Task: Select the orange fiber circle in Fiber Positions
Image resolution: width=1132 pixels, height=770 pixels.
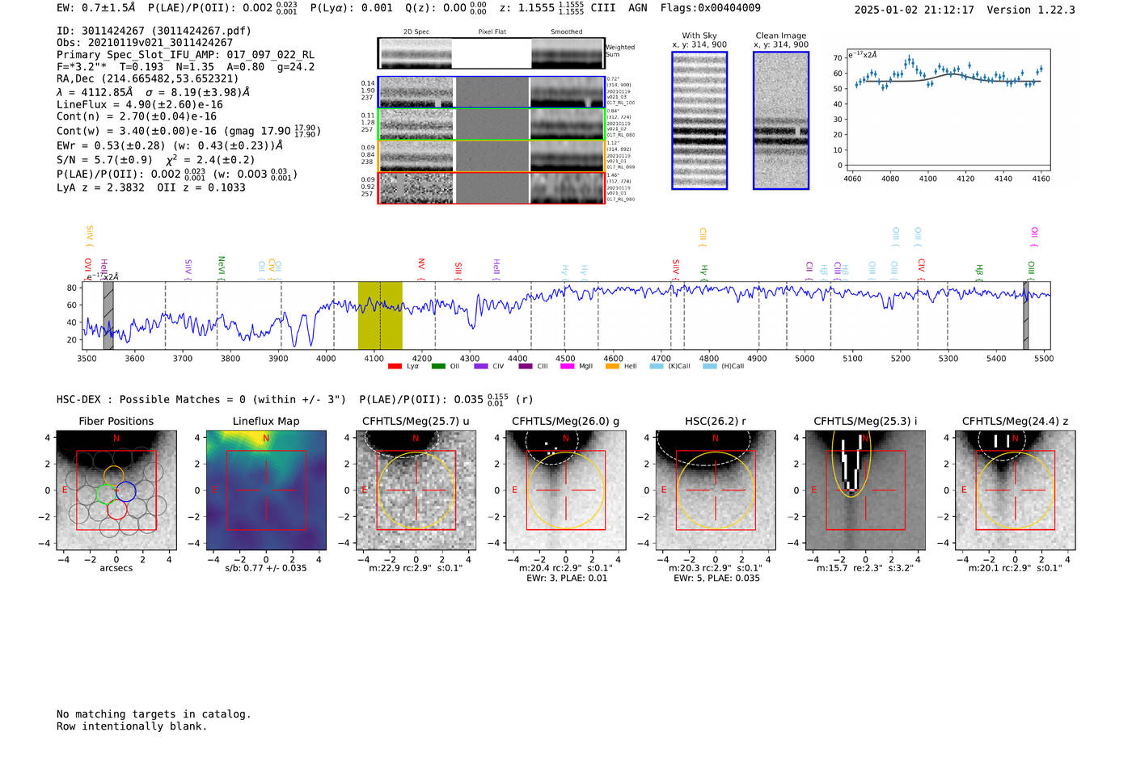Action: tap(114, 476)
